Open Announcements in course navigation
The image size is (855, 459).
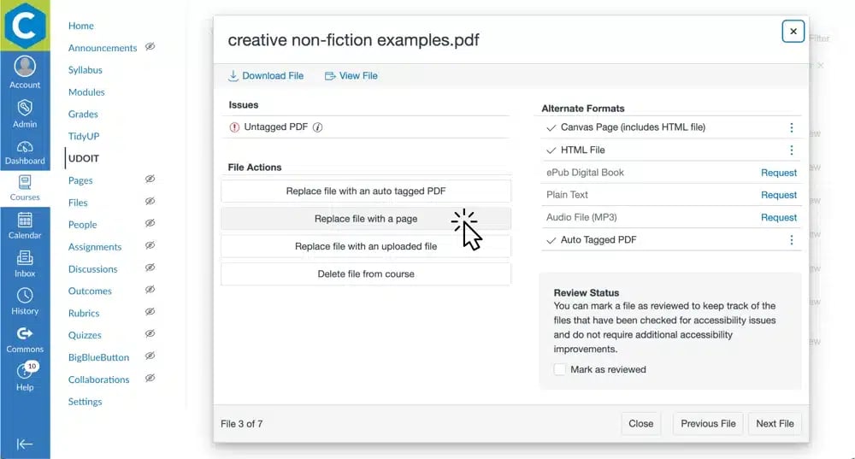(103, 48)
